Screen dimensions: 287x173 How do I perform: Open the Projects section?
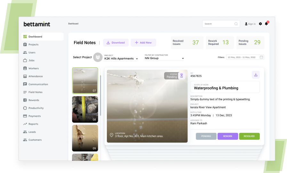[x=33, y=45]
